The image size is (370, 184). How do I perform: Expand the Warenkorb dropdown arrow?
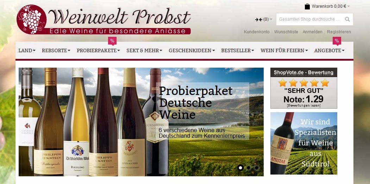tap(349, 6)
